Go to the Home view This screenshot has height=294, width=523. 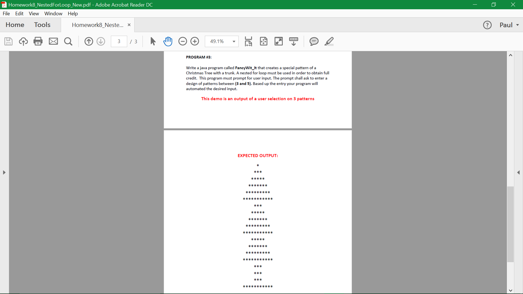pos(15,25)
